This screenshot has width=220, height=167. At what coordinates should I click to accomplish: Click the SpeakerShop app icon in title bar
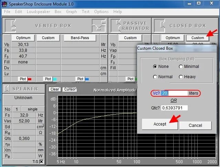[x=4, y=4]
